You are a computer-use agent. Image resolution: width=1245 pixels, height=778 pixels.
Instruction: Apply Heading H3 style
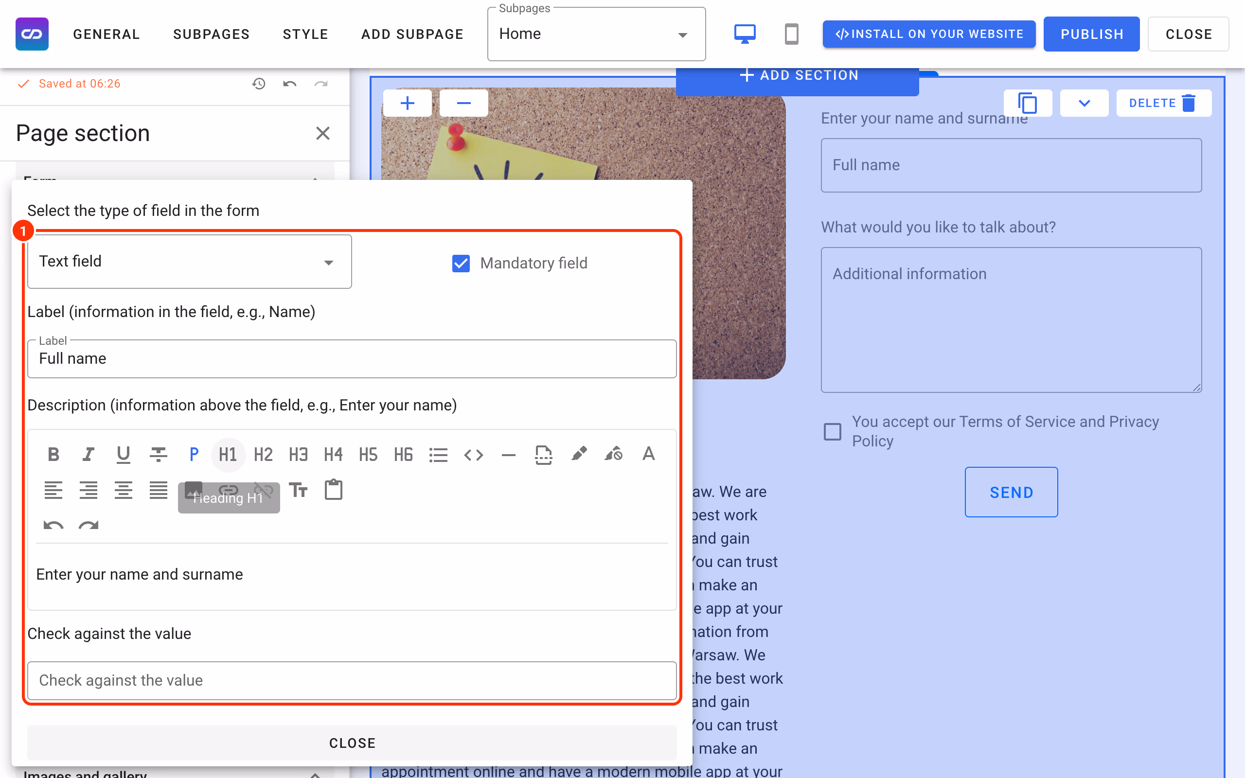[299, 454]
